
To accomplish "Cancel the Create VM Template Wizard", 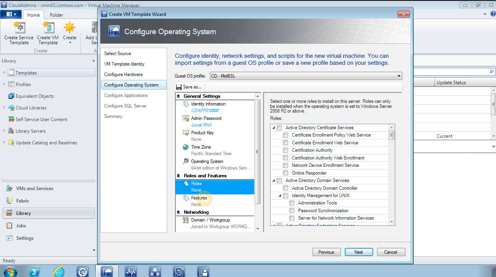I will click(391, 252).
